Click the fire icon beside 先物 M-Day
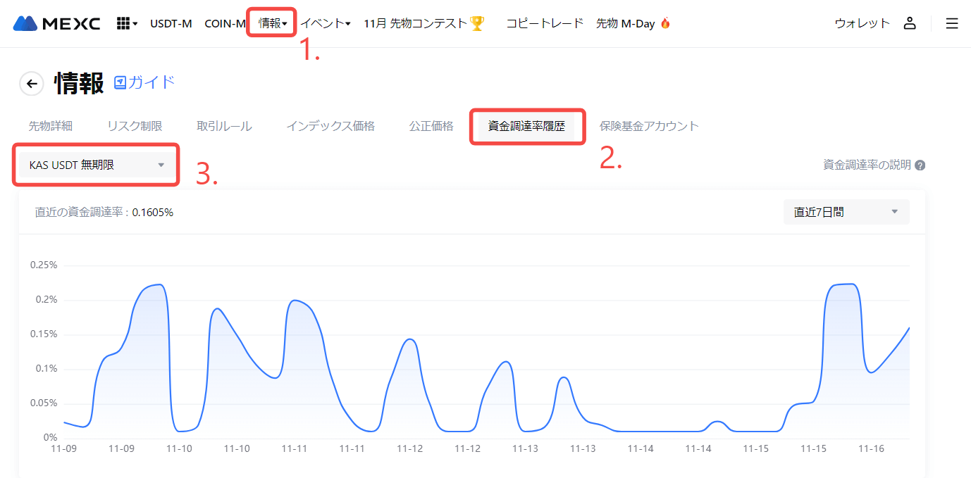971x478 pixels. tap(665, 23)
